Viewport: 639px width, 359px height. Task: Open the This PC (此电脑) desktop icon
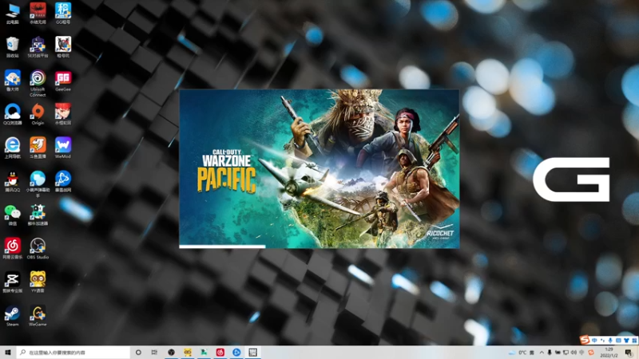coord(13,13)
